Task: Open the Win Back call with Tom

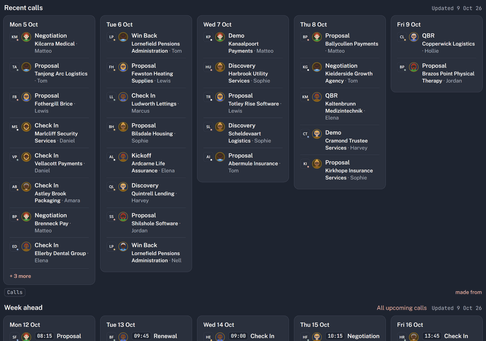Action: pos(146,43)
